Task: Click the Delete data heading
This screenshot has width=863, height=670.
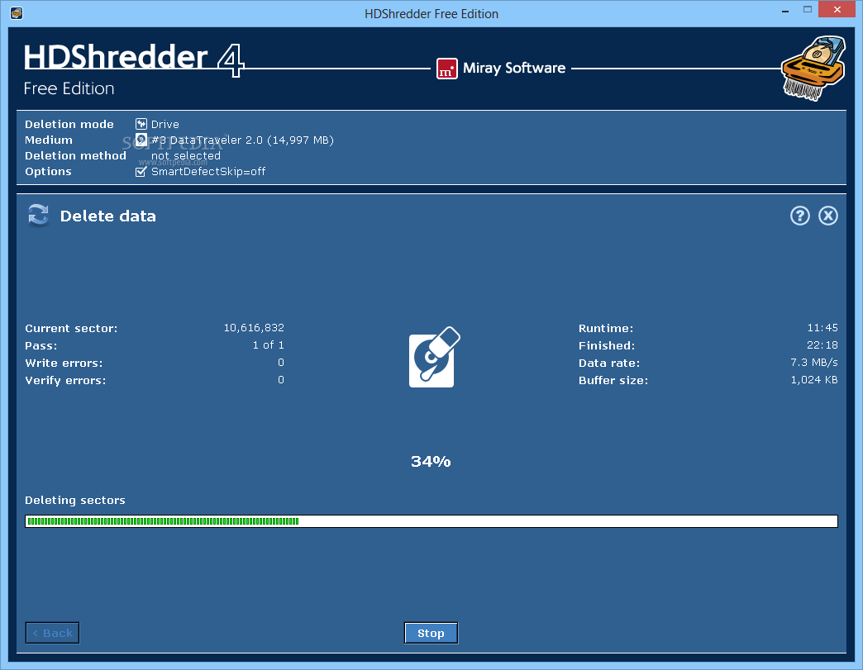Action: [x=107, y=216]
